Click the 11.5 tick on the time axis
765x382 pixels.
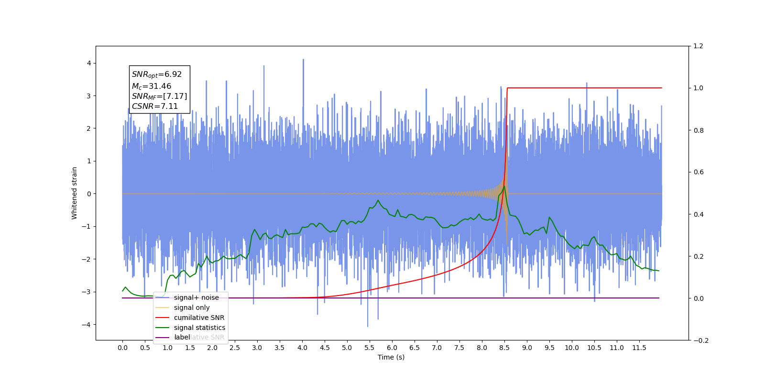(x=639, y=348)
